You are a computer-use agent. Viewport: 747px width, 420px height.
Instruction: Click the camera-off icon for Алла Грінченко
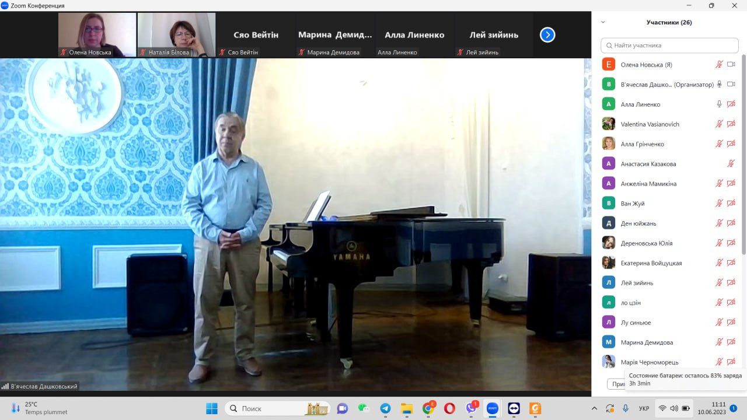point(731,144)
